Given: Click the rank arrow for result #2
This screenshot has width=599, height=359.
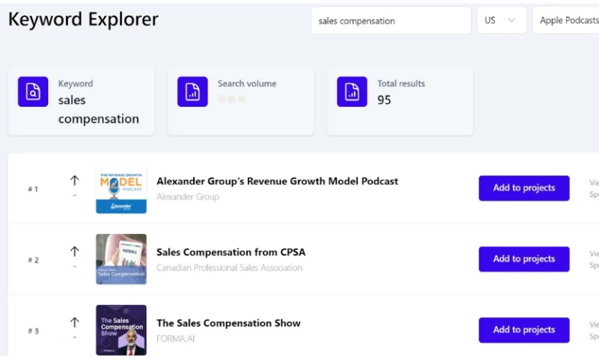Looking at the screenshot, I should coord(74,251).
